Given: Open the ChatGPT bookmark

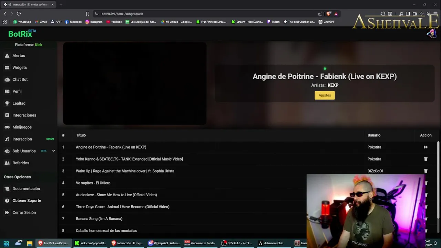Looking at the screenshot, I should [x=327, y=22].
